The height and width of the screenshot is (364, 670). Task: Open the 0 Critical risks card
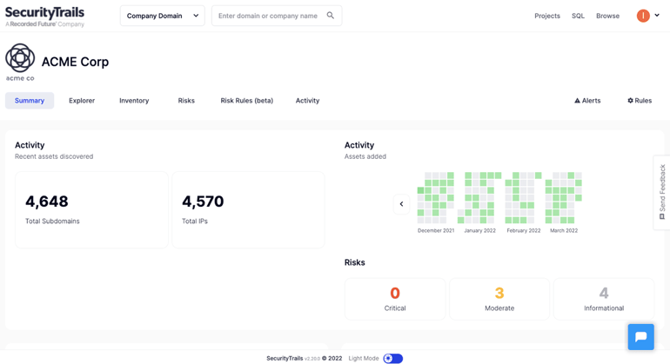[x=395, y=299]
